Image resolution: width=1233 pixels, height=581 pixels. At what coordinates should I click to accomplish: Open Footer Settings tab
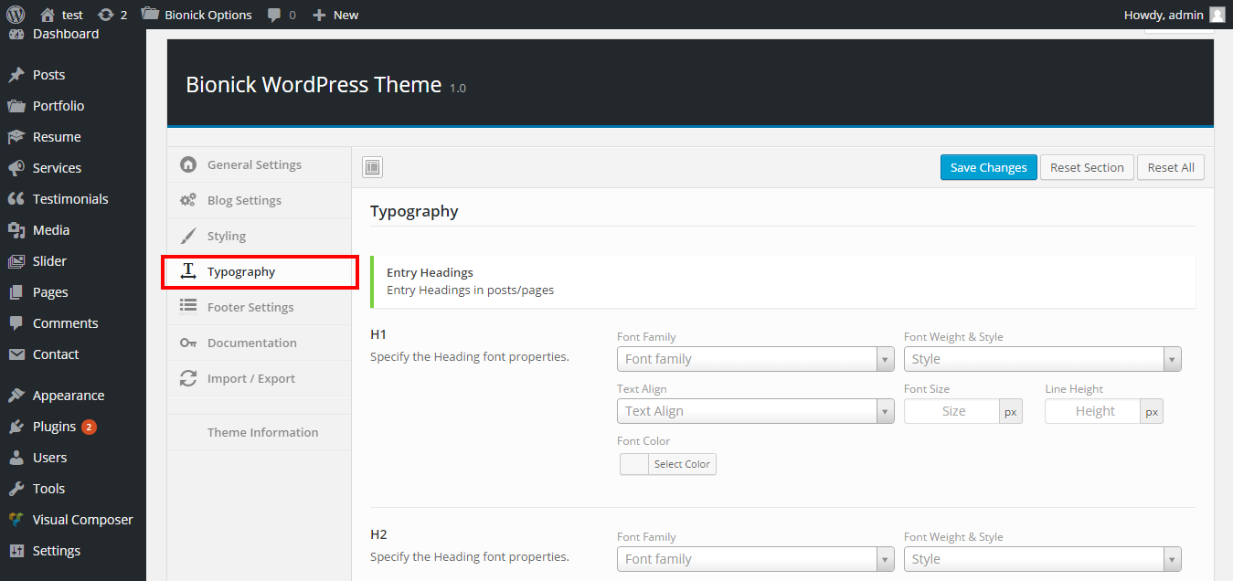pyautogui.click(x=259, y=307)
